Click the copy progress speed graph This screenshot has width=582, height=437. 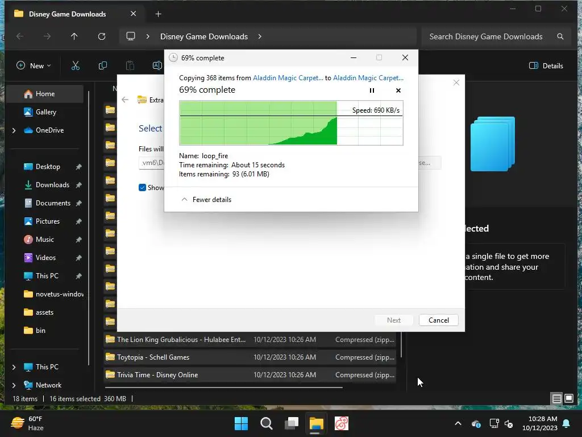[291, 123]
